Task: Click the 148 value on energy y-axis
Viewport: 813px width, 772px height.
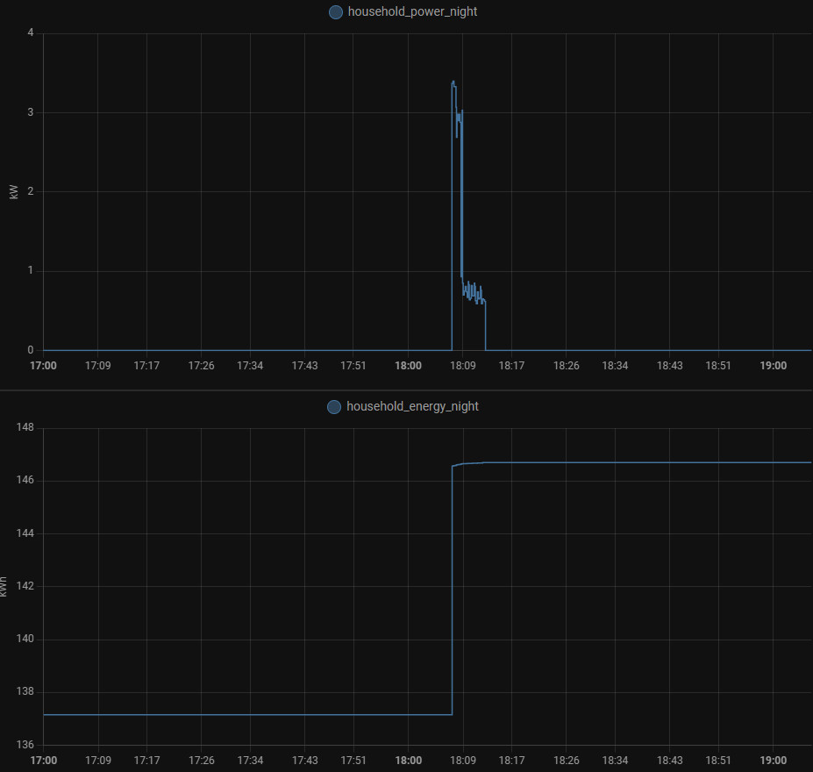Action: [x=25, y=428]
